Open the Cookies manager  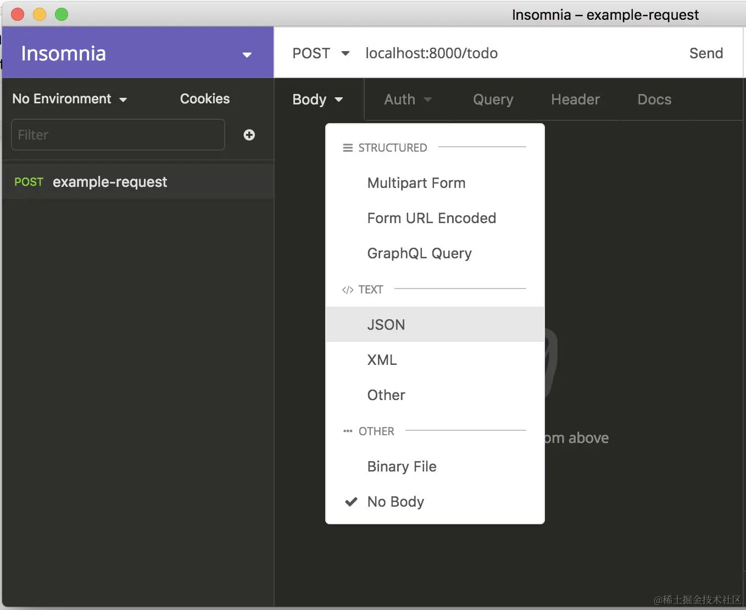(x=205, y=99)
